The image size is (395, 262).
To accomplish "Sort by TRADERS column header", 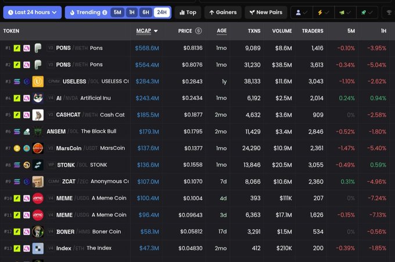I will coord(313,31).
